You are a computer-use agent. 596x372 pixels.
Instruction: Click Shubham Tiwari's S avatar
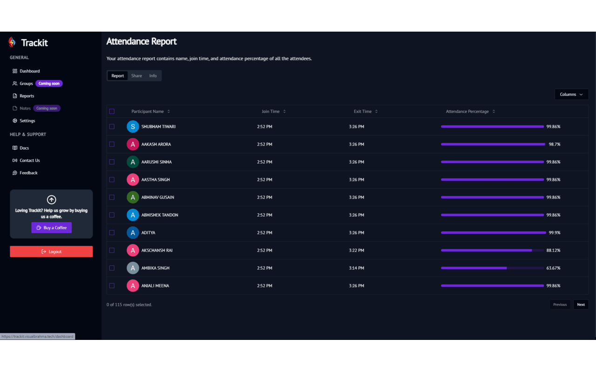click(x=133, y=126)
